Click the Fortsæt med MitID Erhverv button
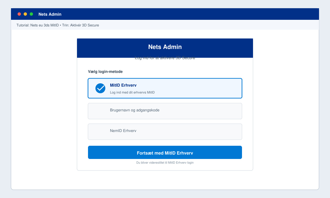The image size is (330, 198). 165,152
